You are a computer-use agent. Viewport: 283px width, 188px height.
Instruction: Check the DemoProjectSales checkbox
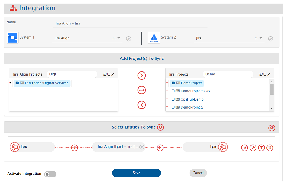(173, 91)
